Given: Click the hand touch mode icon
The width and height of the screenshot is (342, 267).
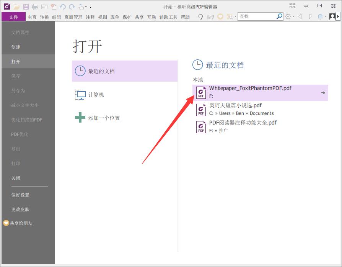Looking at the screenshot, I should pyautogui.click(x=81, y=7).
